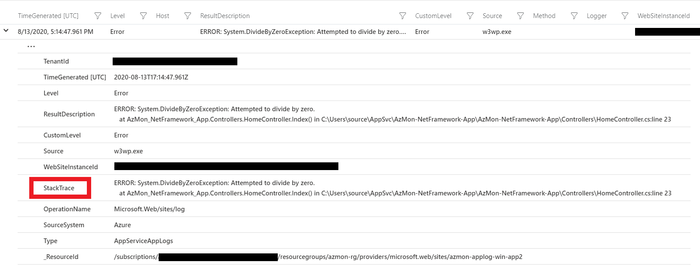This screenshot has width=700, height=268.
Task: Open filter for Logger column
Action: point(625,16)
